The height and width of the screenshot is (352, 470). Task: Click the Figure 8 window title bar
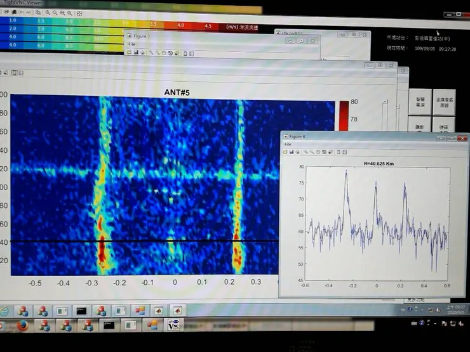click(x=356, y=136)
